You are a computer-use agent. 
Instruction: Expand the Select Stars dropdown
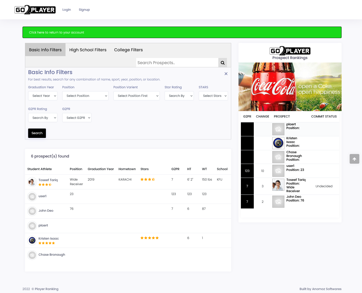[x=213, y=96]
